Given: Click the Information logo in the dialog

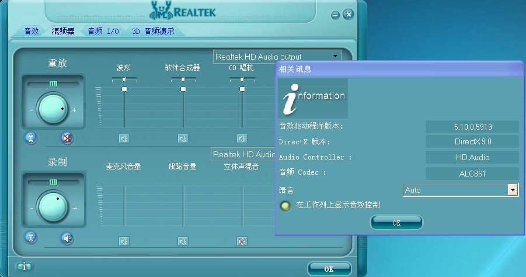Looking at the screenshot, I should [313, 98].
